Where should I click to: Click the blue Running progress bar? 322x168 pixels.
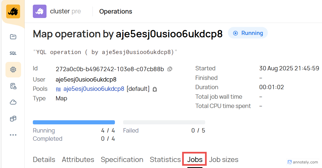pyautogui.click(x=74, y=122)
